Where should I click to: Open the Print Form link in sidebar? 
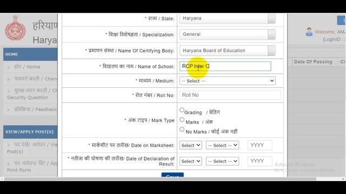click(x=32, y=167)
